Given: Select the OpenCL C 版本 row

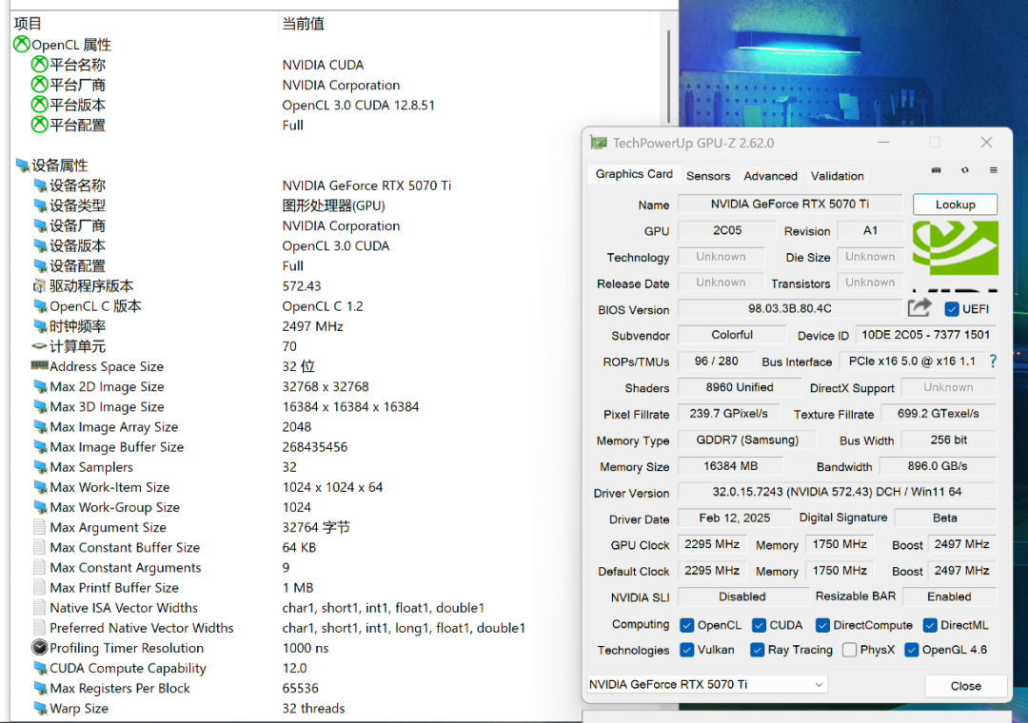Looking at the screenshot, I should [334, 306].
